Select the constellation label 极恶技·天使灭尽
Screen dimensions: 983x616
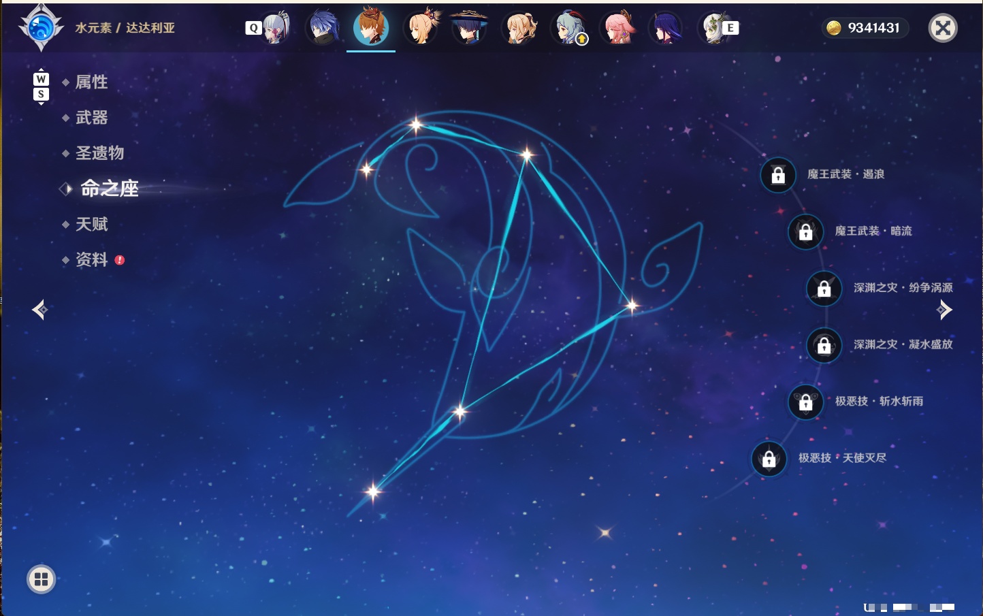(x=842, y=457)
